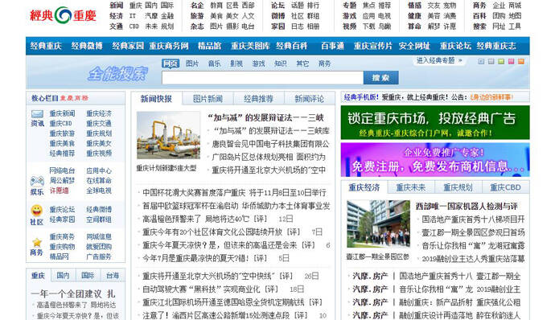Switch to the 新闻评论 tab
555x320 pixels.
(309, 99)
